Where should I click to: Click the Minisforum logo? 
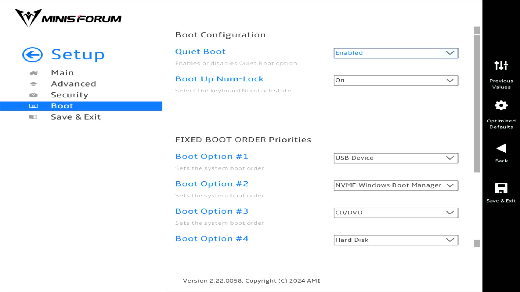[x=68, y=18]
